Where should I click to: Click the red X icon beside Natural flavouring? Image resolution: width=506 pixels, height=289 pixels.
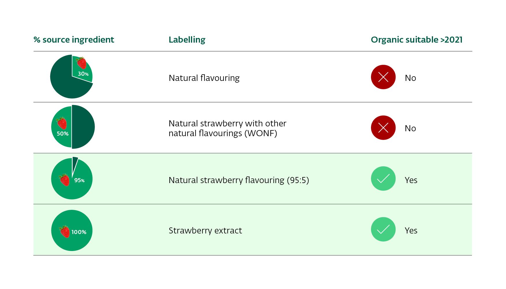[x=383, y=77]
